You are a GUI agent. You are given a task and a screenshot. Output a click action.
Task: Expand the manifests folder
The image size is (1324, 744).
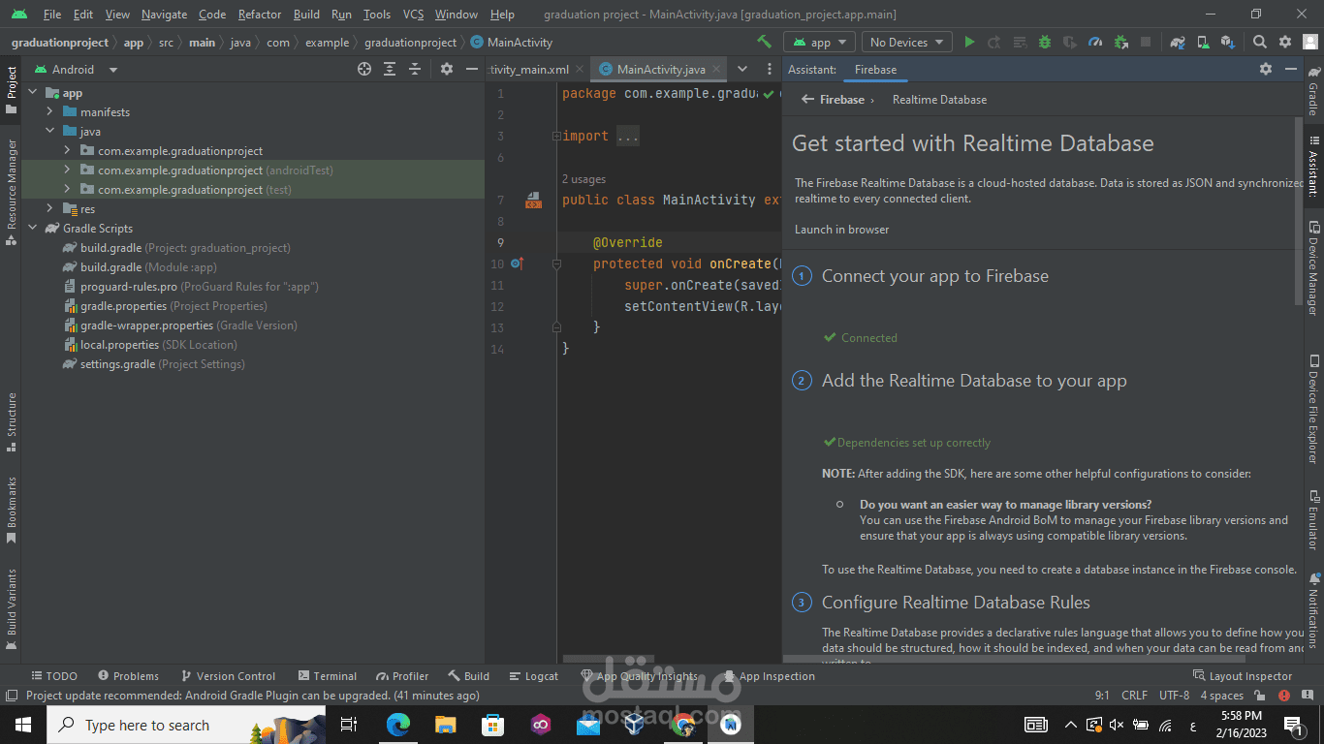[x=49, y=112]
